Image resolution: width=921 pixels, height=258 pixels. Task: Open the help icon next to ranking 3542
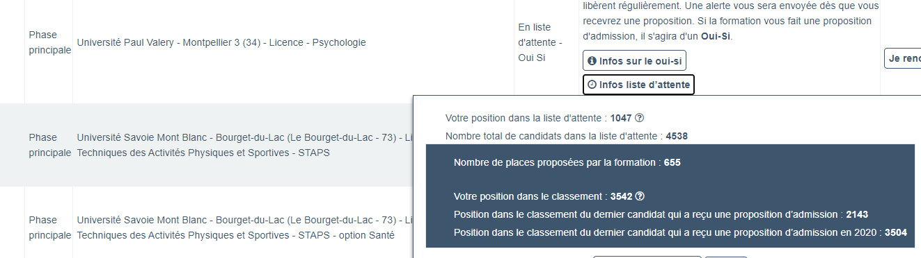[640, 196]
